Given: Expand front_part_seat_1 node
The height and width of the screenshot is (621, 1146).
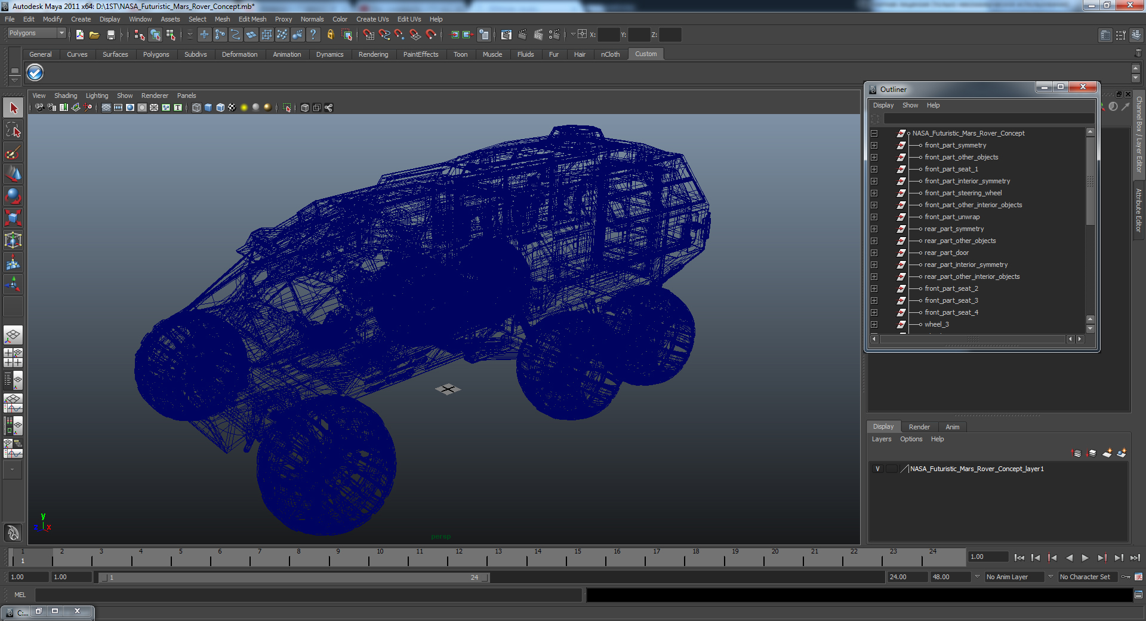Looking at the screenshot, I should (x=874, y=169).
